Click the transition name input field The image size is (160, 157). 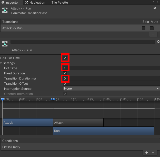pyautogui.click(x=83, y=42)
